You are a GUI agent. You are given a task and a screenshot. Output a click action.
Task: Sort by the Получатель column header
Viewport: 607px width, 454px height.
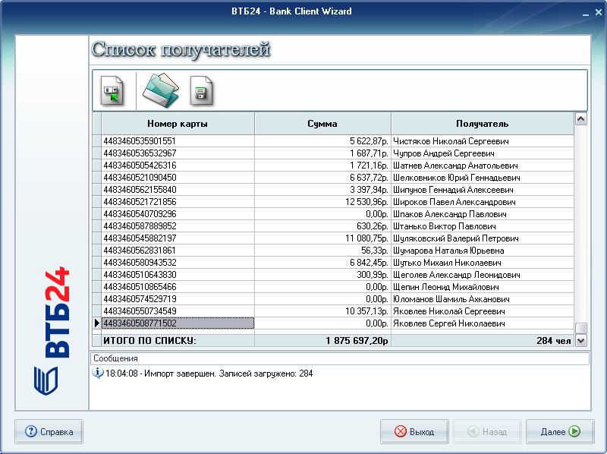click(482, 124)
